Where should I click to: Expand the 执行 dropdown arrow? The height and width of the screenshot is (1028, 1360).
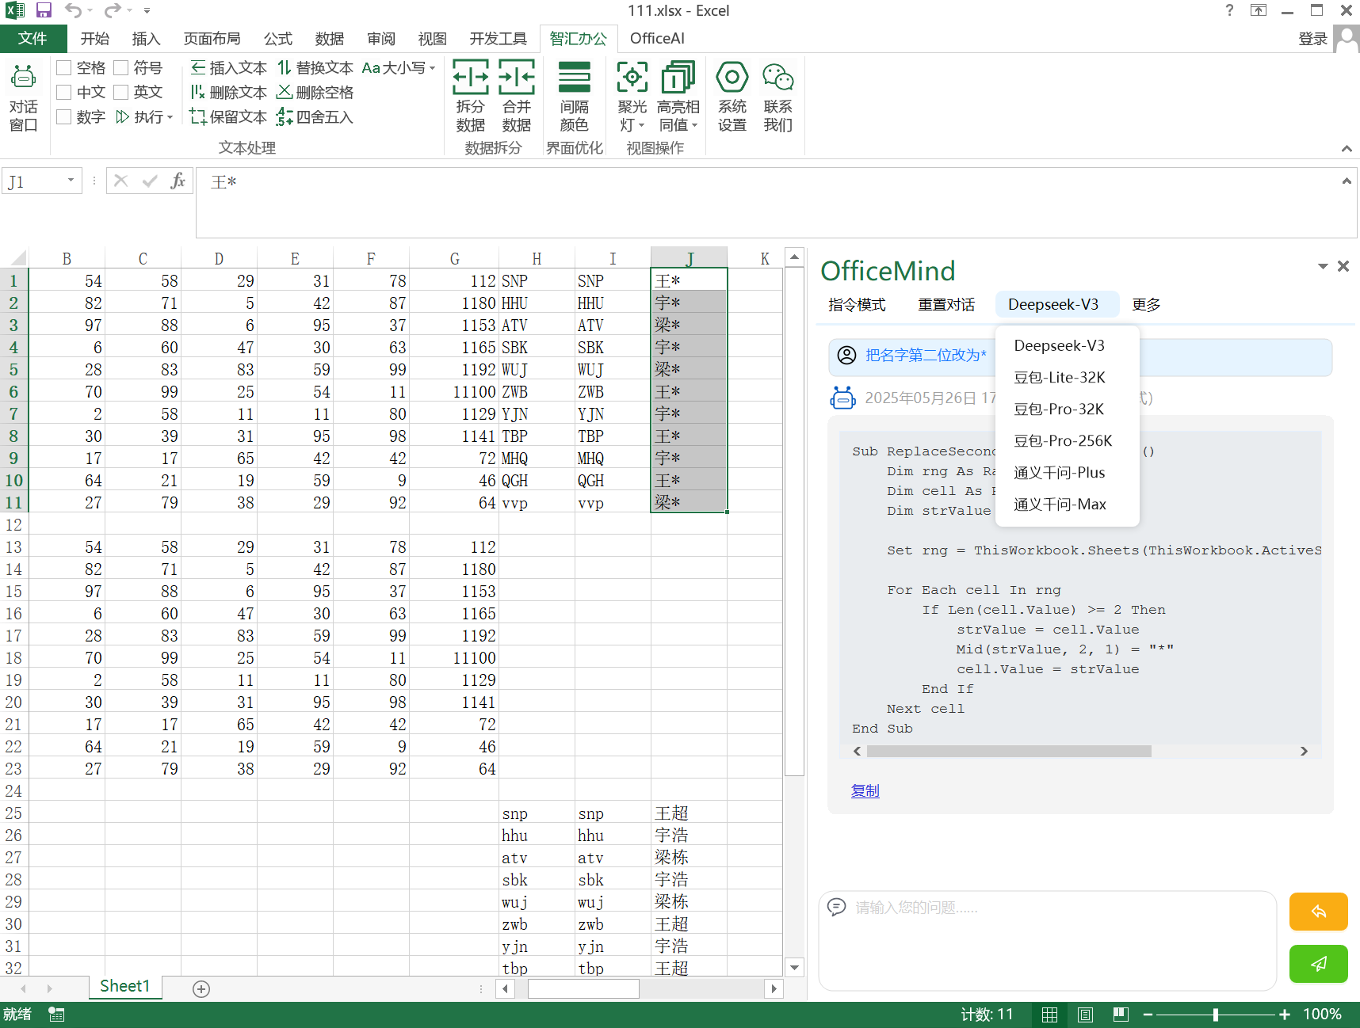pos(170,118)
